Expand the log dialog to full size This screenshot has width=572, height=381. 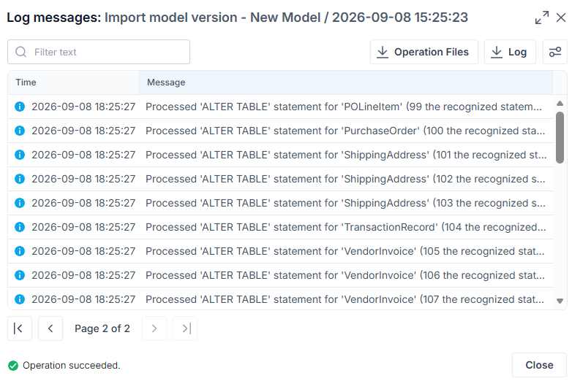[x=542, y=18]
